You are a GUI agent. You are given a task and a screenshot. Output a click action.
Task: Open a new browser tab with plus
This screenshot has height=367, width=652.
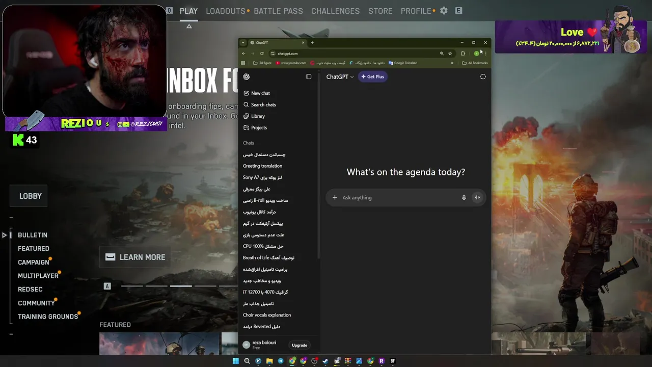tap(312, 43)
